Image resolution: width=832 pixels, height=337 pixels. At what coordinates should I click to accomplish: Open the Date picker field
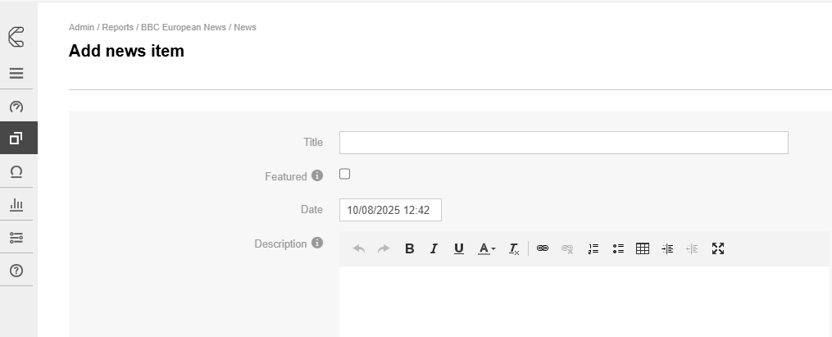tap(390, 210)
